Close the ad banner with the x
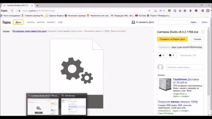The width and height of the screenshot is (212, 119). click(150, 31)
